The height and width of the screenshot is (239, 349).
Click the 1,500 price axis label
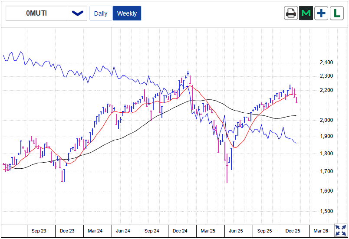[326, 211]
